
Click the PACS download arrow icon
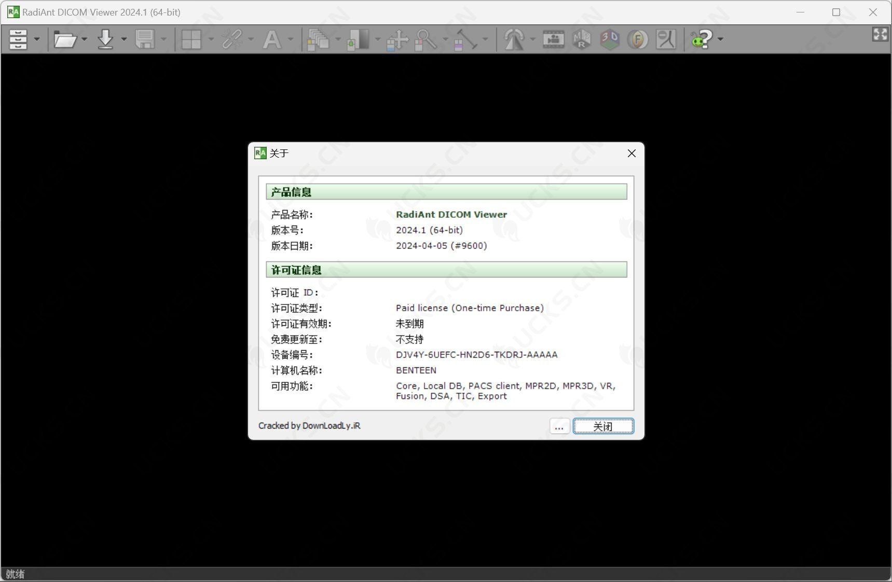point(105,39)
